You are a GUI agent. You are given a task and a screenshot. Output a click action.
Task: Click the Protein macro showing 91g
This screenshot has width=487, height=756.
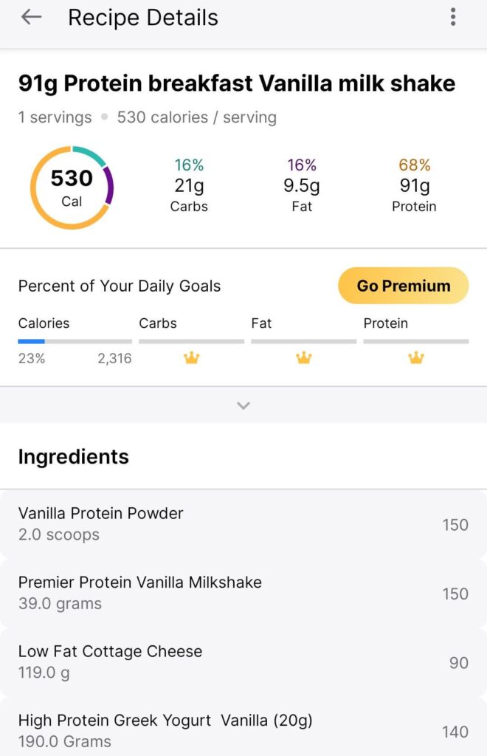point(414,186)
